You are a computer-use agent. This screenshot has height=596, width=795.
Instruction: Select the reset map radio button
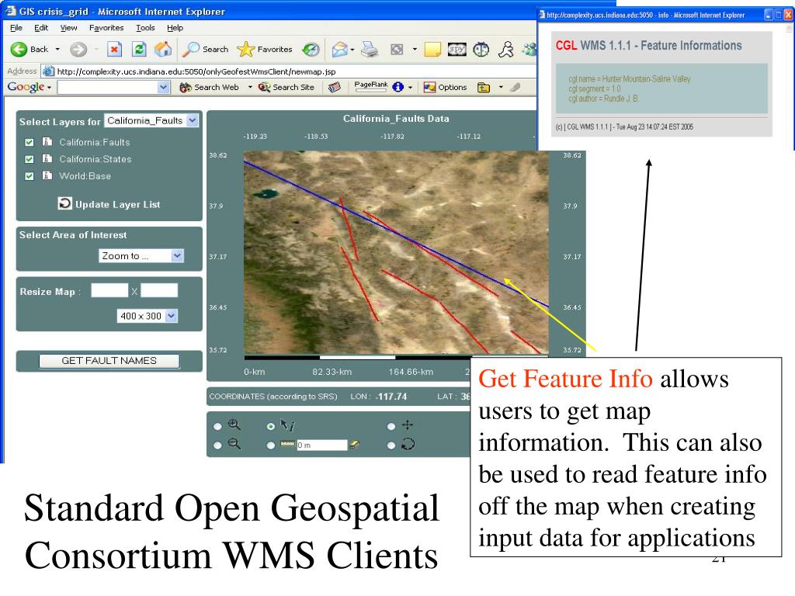coord(391,445)
